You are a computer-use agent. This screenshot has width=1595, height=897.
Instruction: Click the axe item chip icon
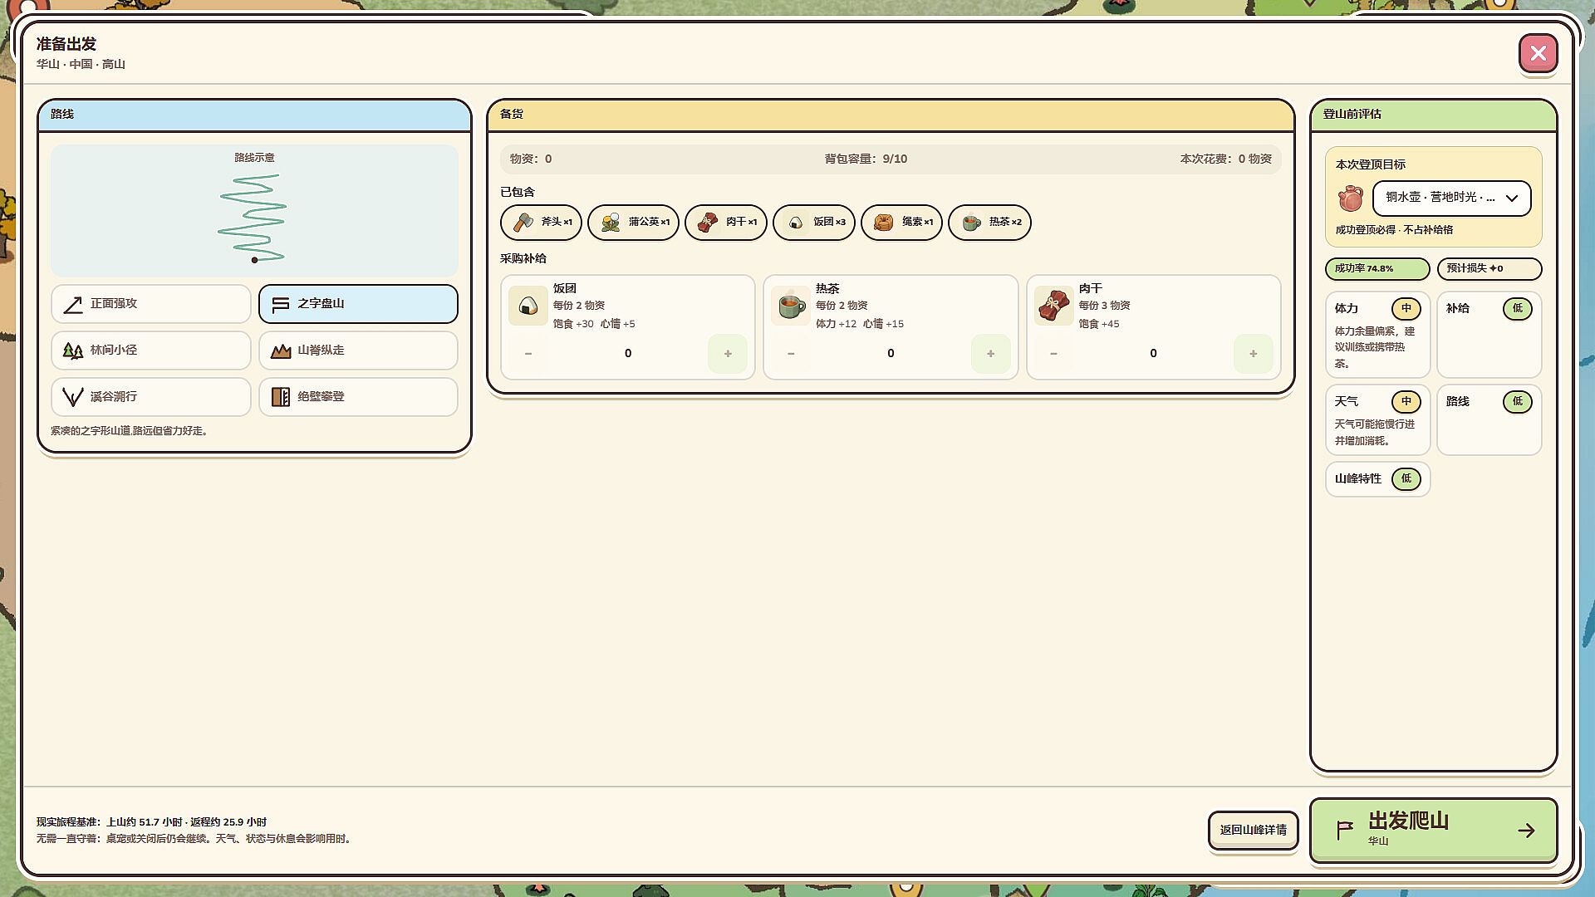coord(523,222)
